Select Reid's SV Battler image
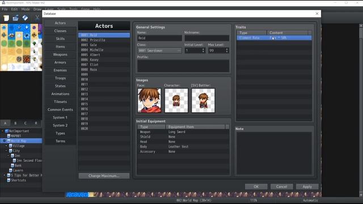The height and width of the screenshot is (204, 363). coord(203,100)
